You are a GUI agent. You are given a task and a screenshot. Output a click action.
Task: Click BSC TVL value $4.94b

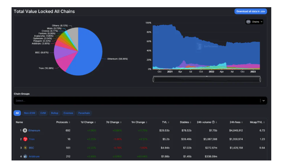pyautogui.click(x=165, y=148)
